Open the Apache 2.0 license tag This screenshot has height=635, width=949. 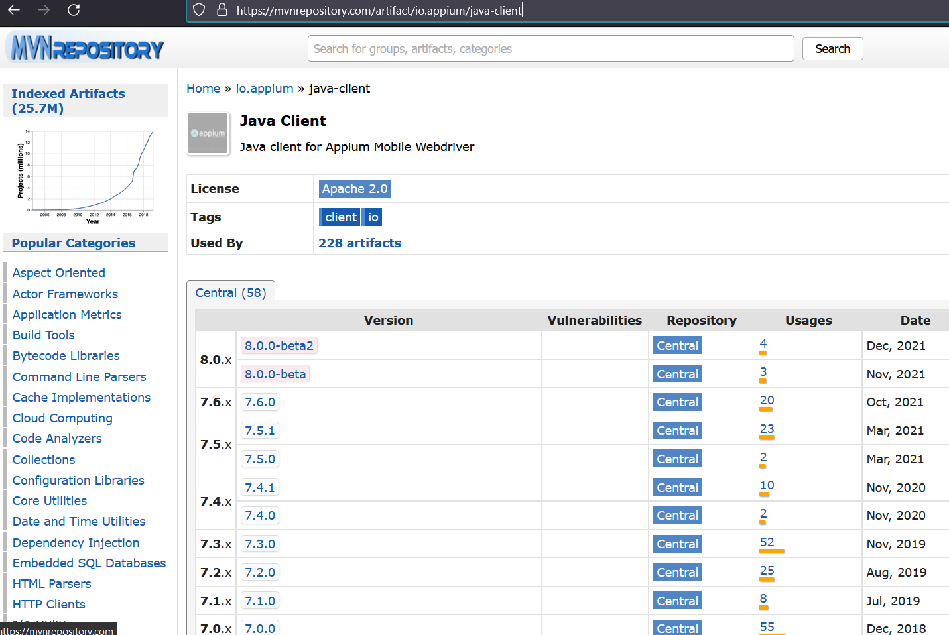coord(355,189)
